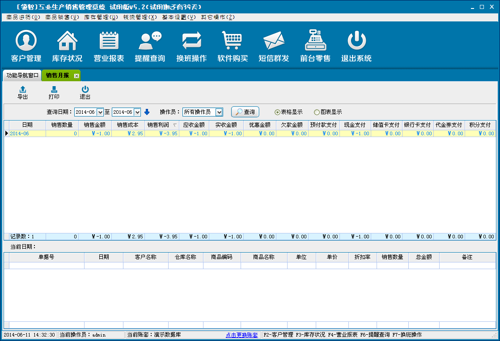Select 换班操作 shift change icon
The image size is (500, 341).
click(191, 42)
